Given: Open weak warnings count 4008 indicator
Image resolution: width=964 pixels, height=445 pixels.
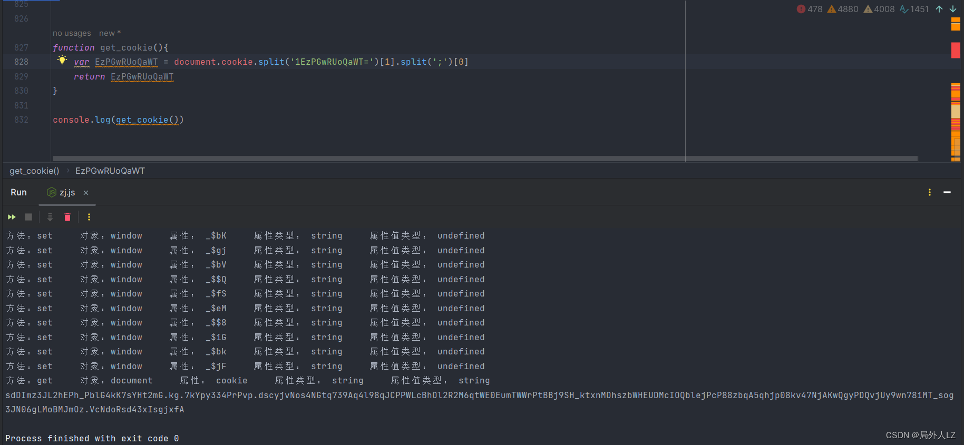Looking at the screenshot, I should point(879,9).
